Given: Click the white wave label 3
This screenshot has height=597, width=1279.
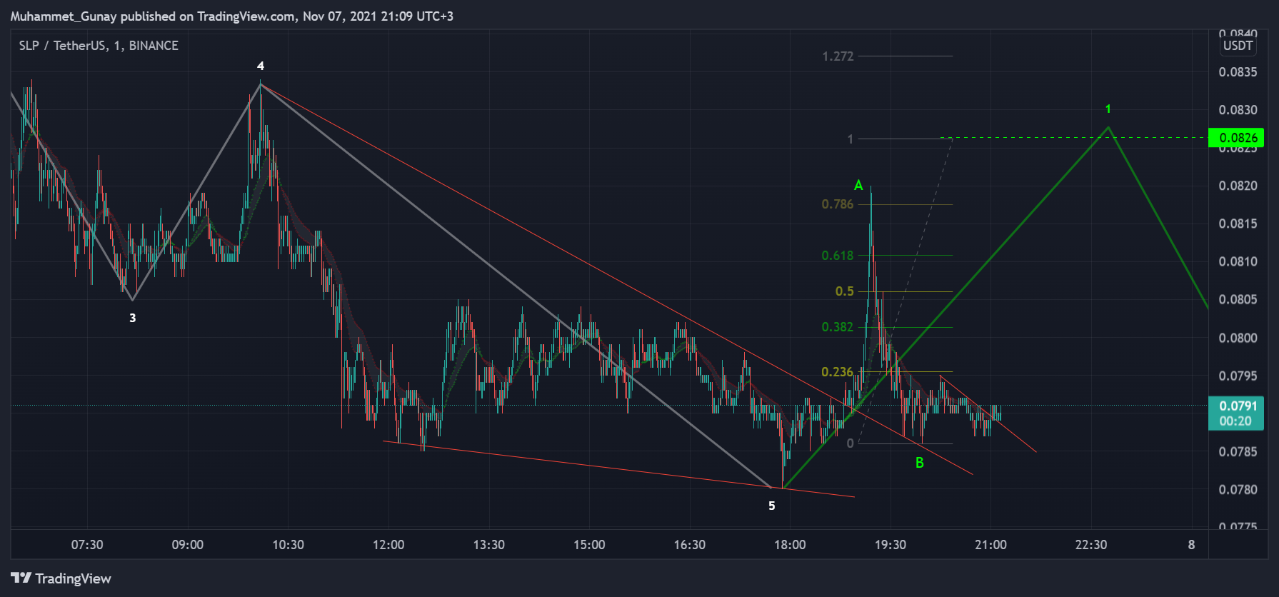Looking at the screenshot, I should click(133, 318).
